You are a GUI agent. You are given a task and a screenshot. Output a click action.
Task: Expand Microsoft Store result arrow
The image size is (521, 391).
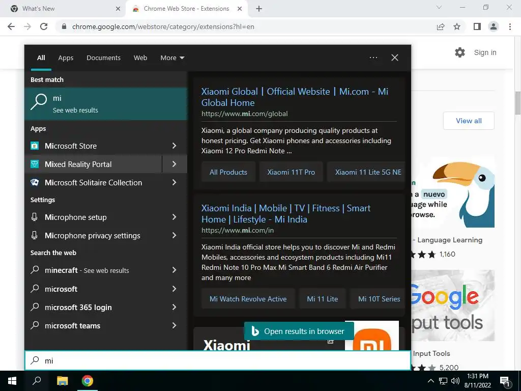point(175,146)
